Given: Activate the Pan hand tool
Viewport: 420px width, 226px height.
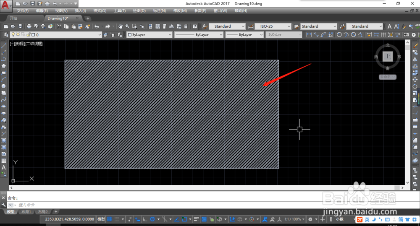Looking at the screenshot, I should pyautogui.click(x=121, y=26).
